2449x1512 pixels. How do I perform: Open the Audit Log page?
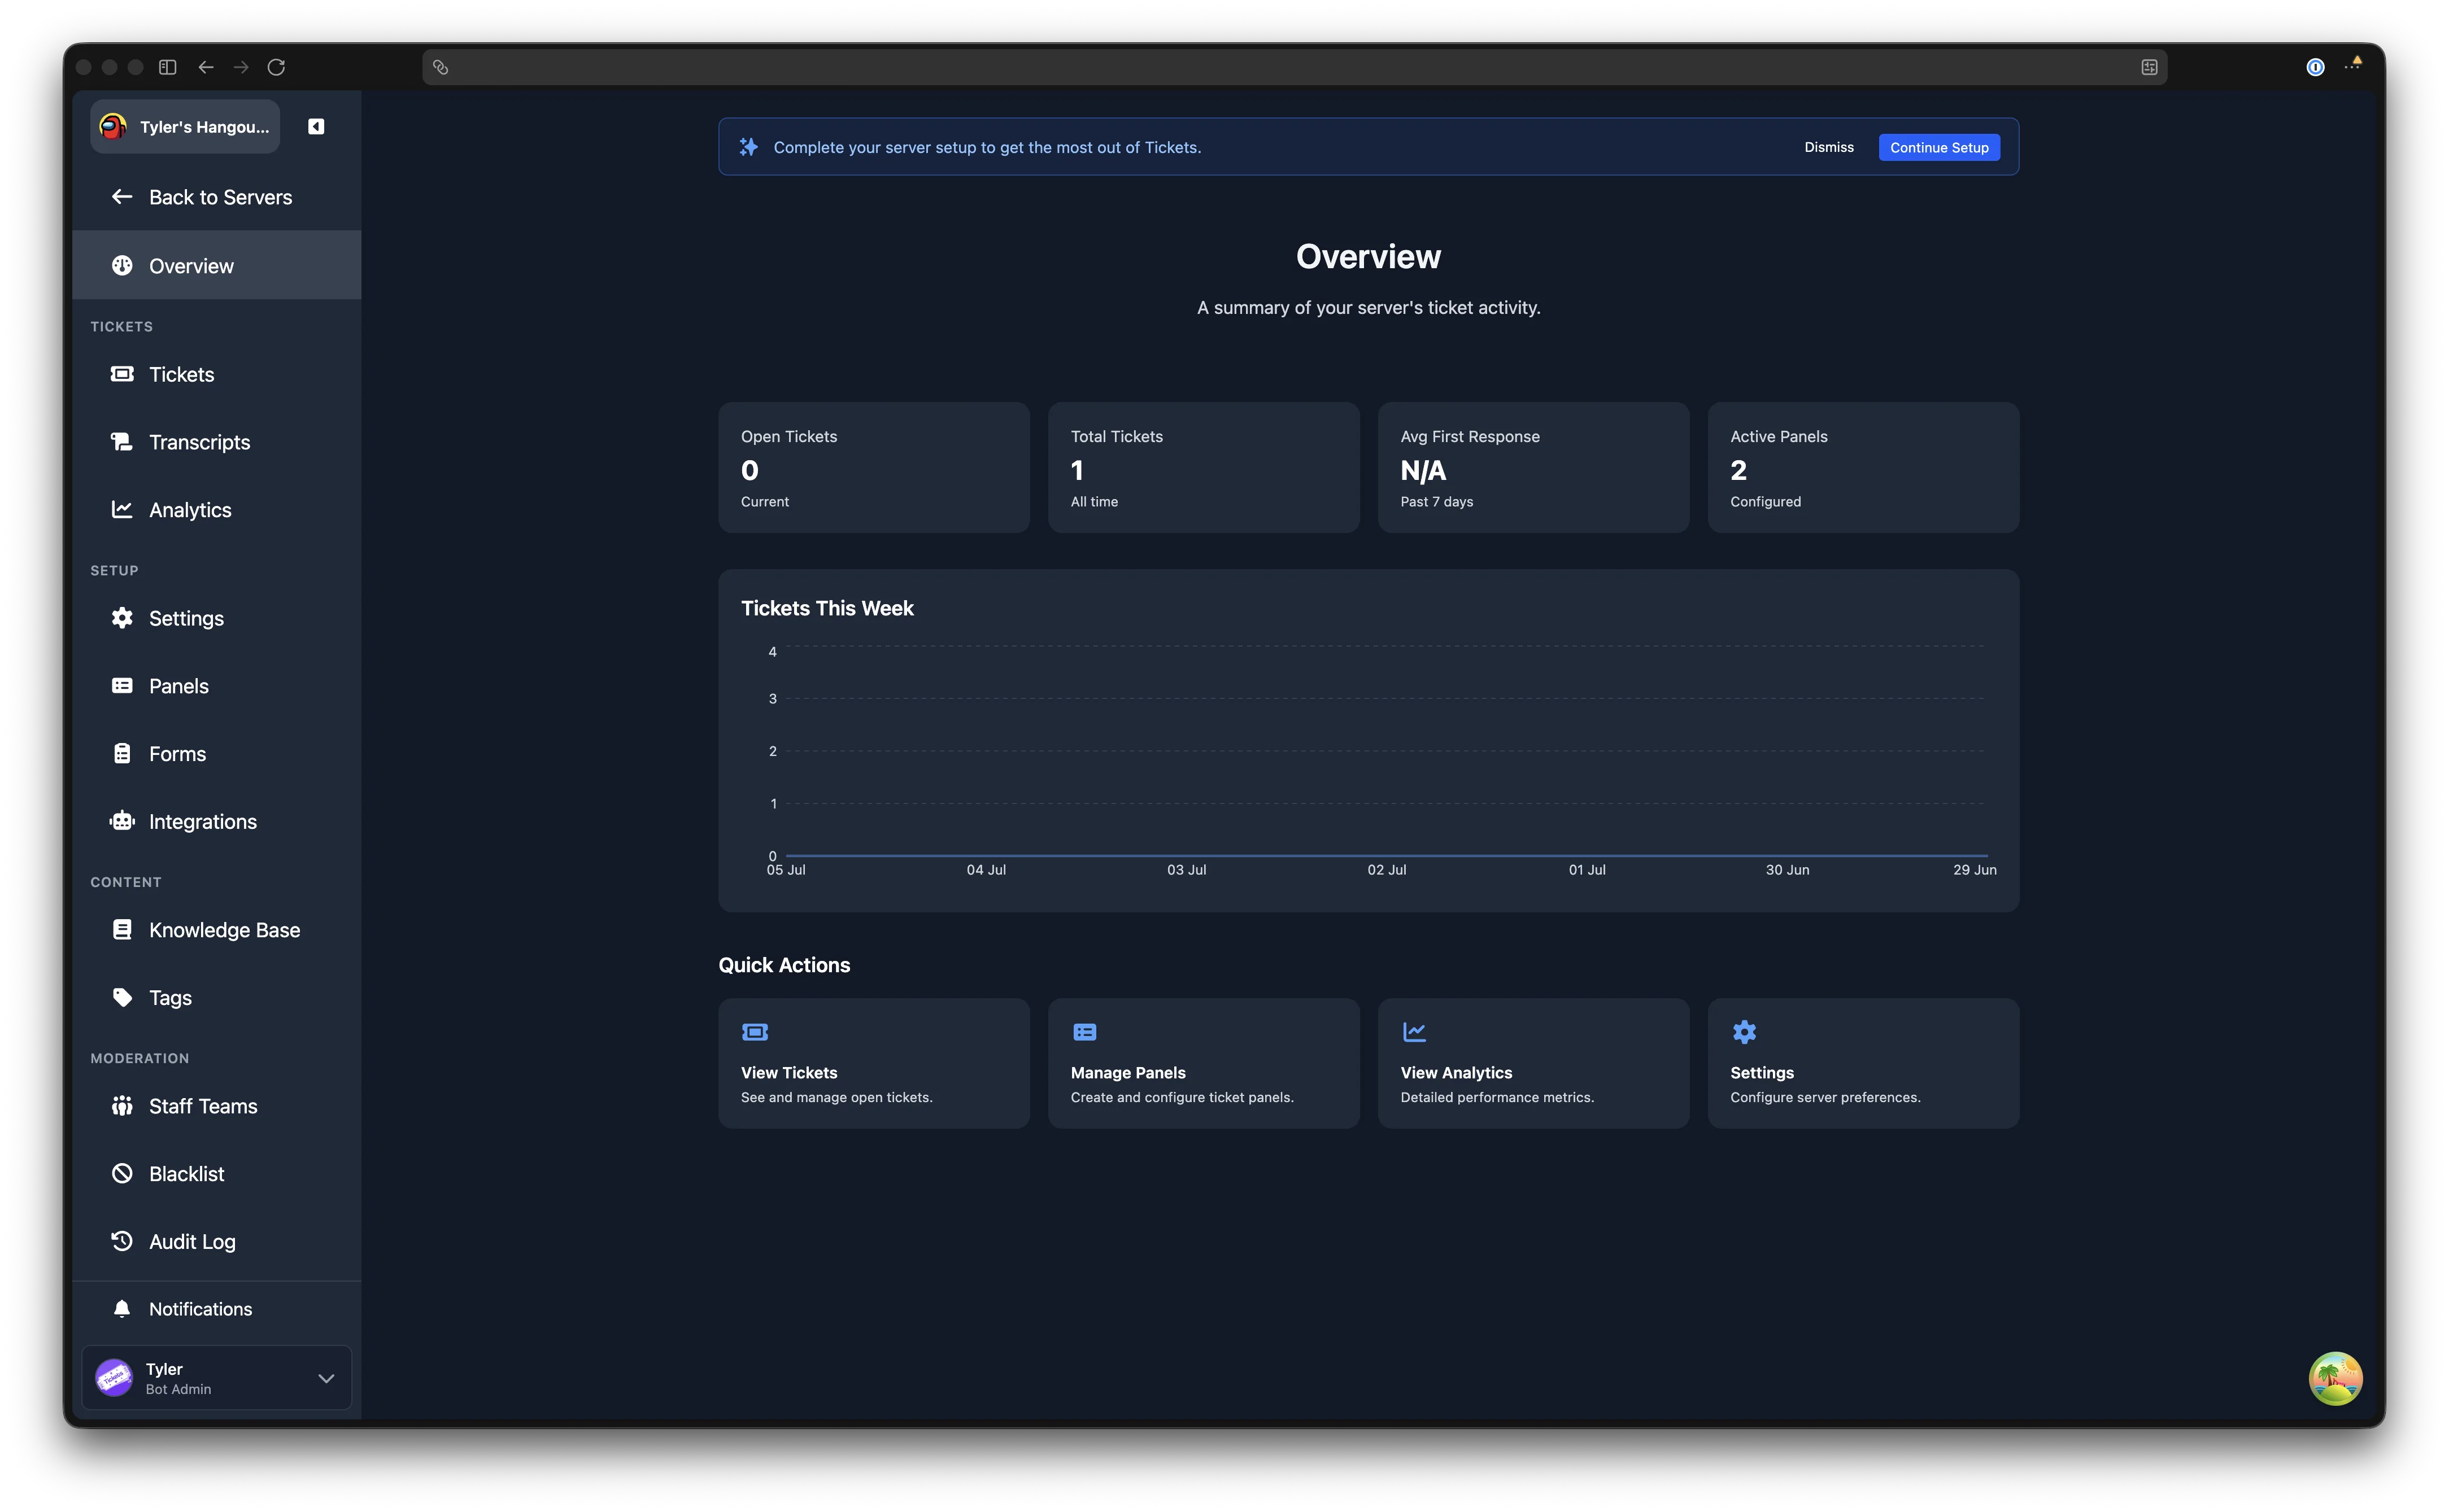[217, 1241]
